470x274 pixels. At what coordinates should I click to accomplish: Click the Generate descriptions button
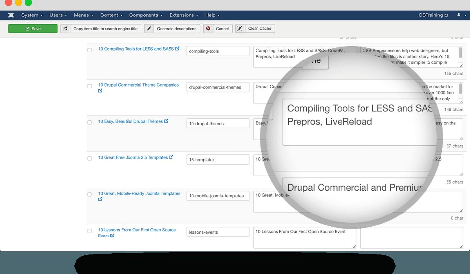pyautogui.click(x=172, y=29)
